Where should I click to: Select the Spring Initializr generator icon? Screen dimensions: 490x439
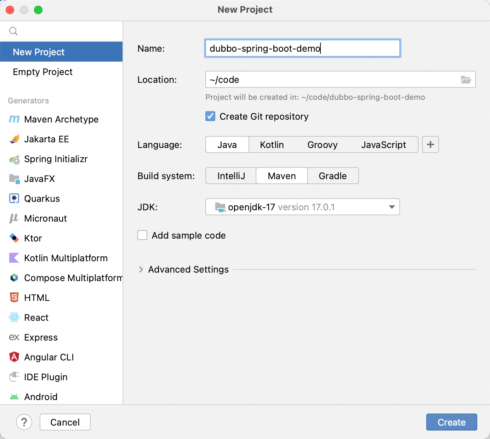point(14,159)
